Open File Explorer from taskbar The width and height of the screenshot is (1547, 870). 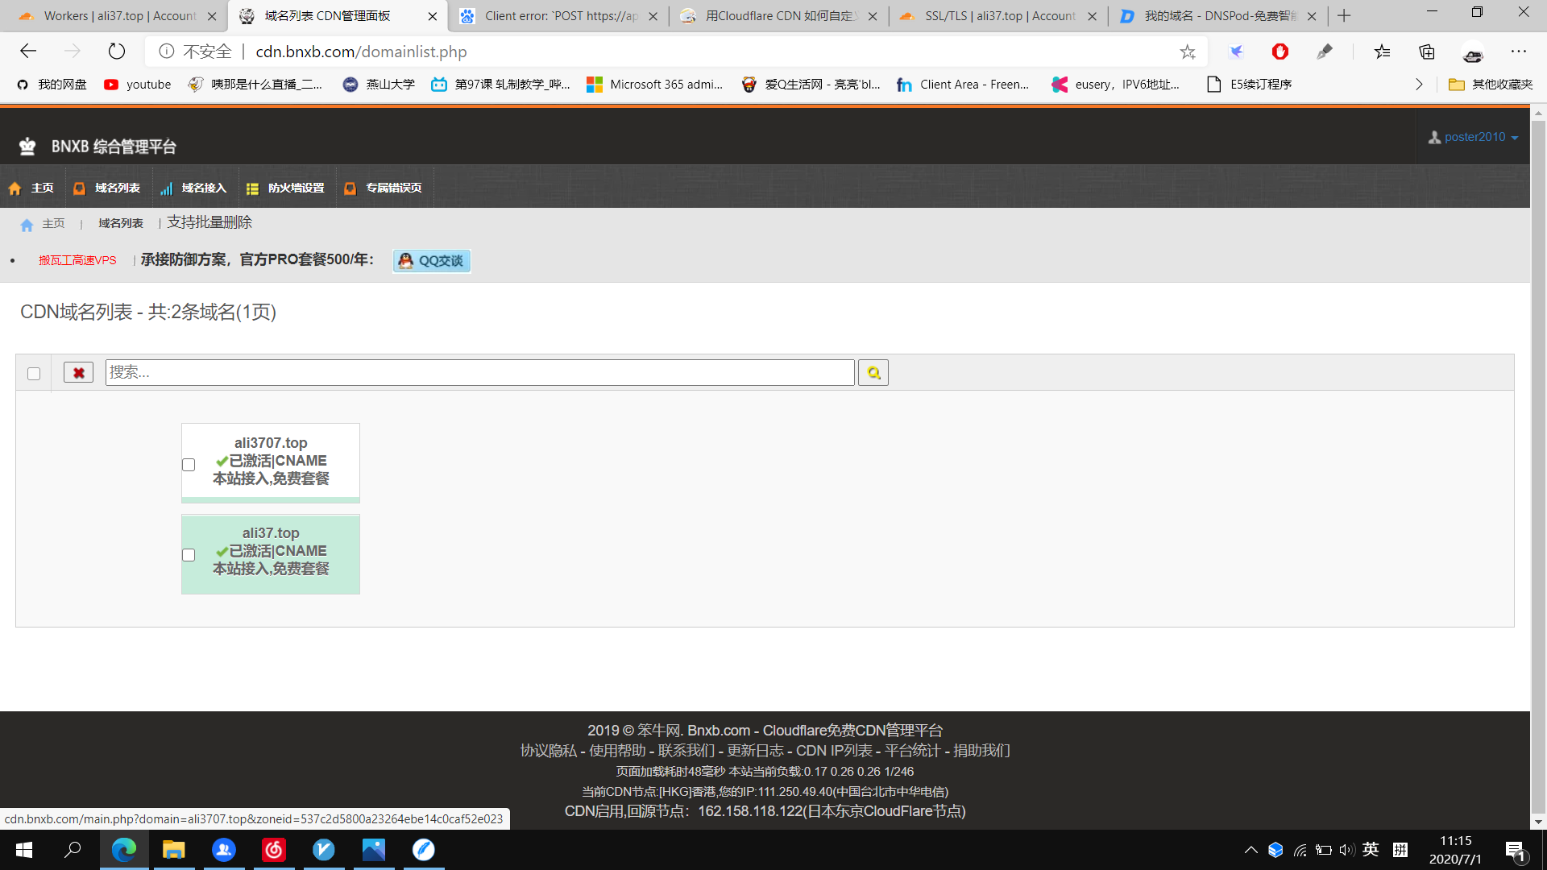pyautogui.click(x=173, y=850)
